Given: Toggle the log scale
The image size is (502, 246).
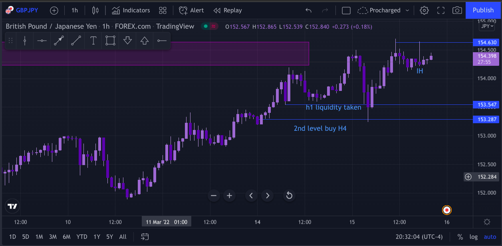Looking at the screenshot, I should 473,237.
